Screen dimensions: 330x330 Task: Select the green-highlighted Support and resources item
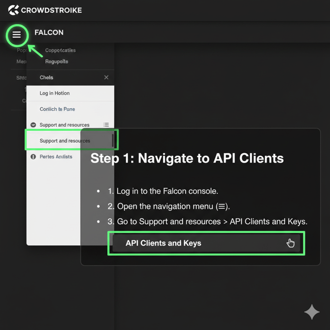point(65,141)
